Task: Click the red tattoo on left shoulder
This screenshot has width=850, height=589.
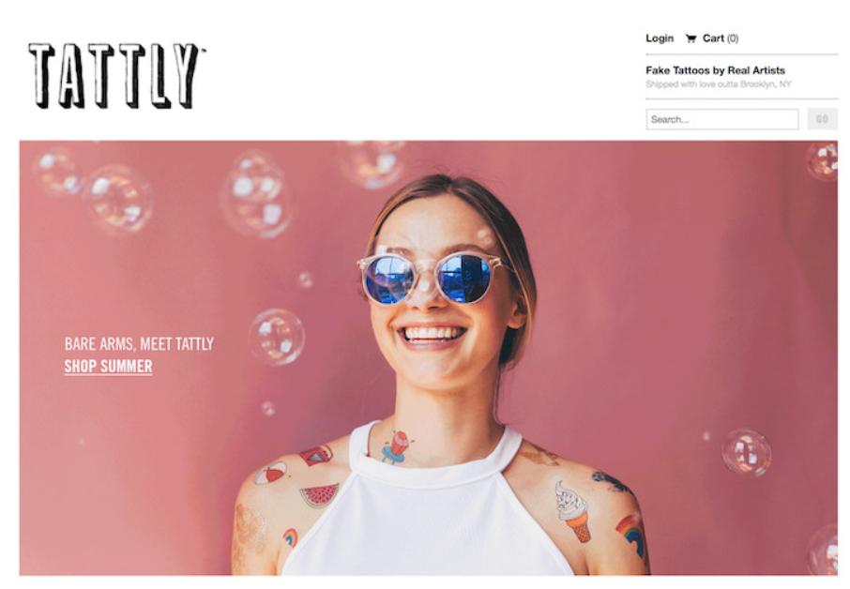Action: pyautogui.click(x=316, y=455)
